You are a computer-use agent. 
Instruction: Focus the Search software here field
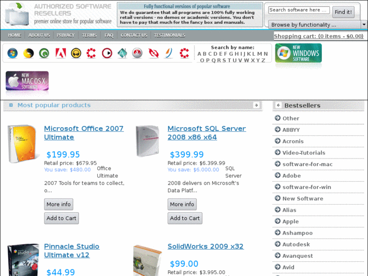click(x=299, y=10)
